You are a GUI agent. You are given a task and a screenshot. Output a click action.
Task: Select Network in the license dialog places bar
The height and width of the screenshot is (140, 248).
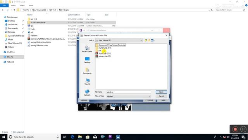[x=87, y=93]
